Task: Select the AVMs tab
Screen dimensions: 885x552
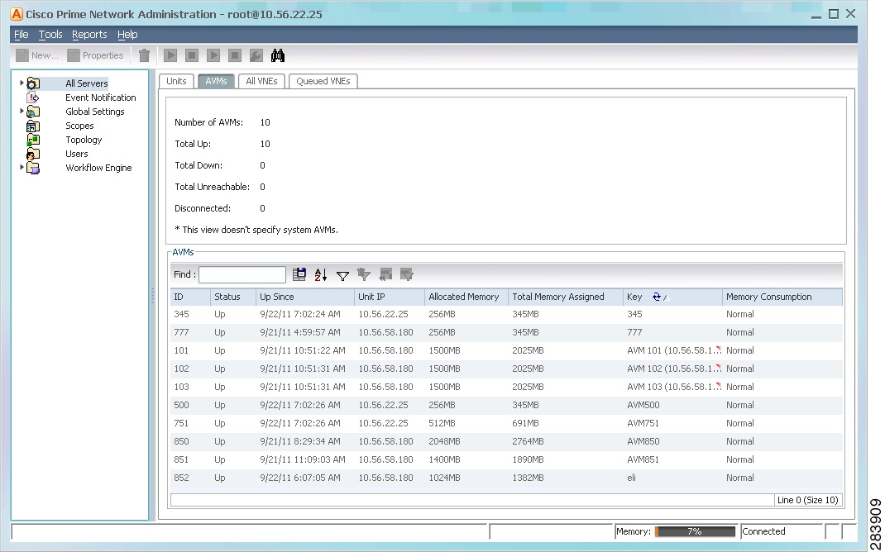Action: click(x=216, y=81)
